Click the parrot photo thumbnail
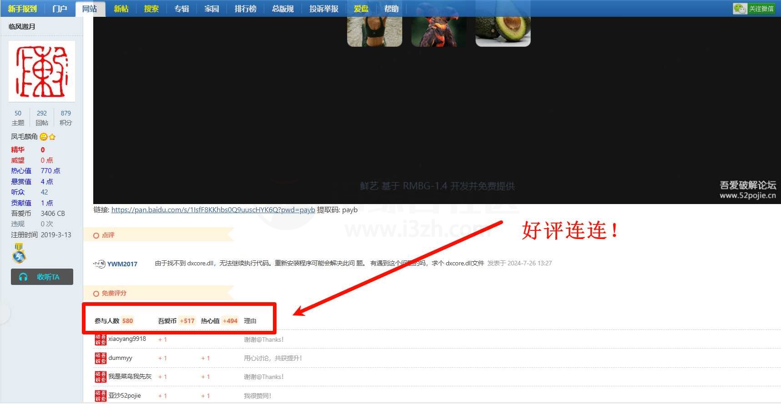Viewport: 781px width, 404px height. [x=438, y=31]
